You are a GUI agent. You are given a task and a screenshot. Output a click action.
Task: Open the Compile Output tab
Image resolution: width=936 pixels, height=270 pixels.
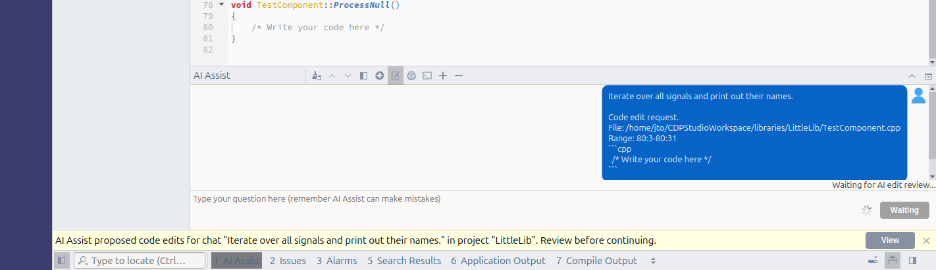(x=596, y=261)
